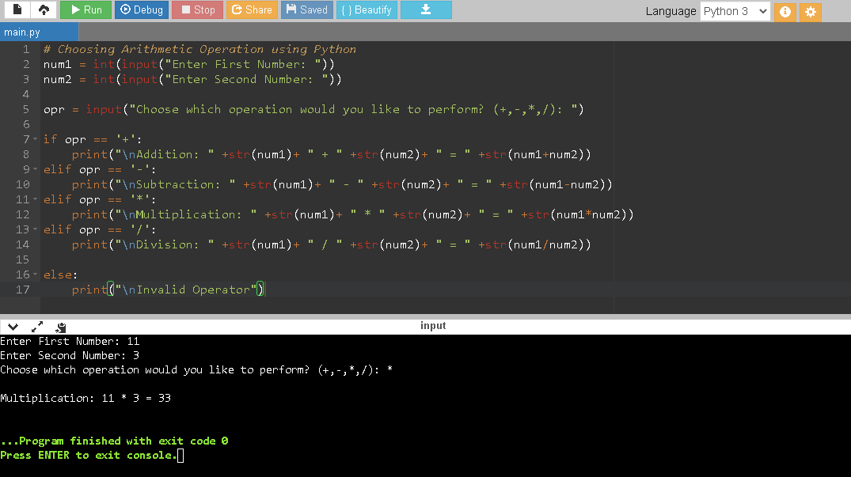Download the code with arrow icon
The height and width of the screenshot is (477, 851).
point(426,9)
